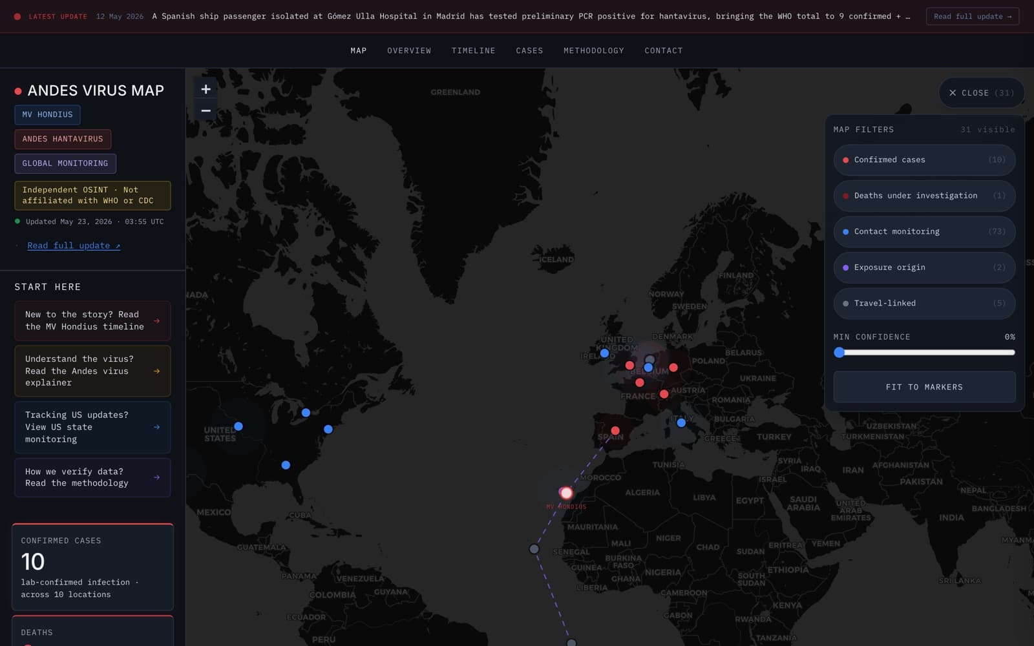The image size is (1034, 646).
Task: Click the '31 visible' filter count
Action: (x=987, y=130)
